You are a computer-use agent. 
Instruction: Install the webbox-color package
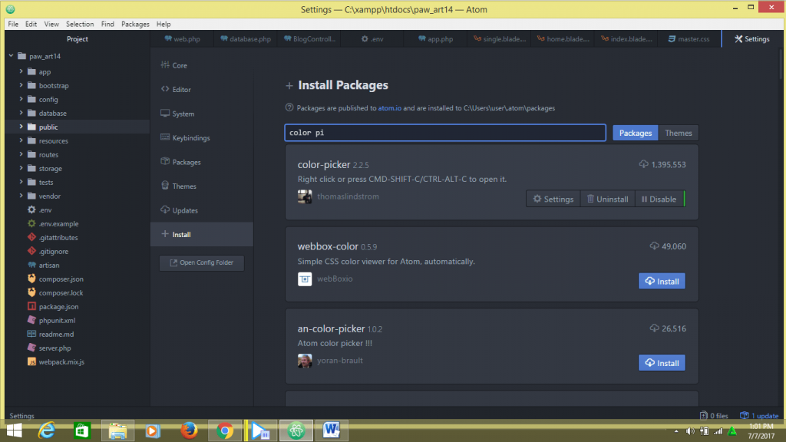click(x=661, y=281)
